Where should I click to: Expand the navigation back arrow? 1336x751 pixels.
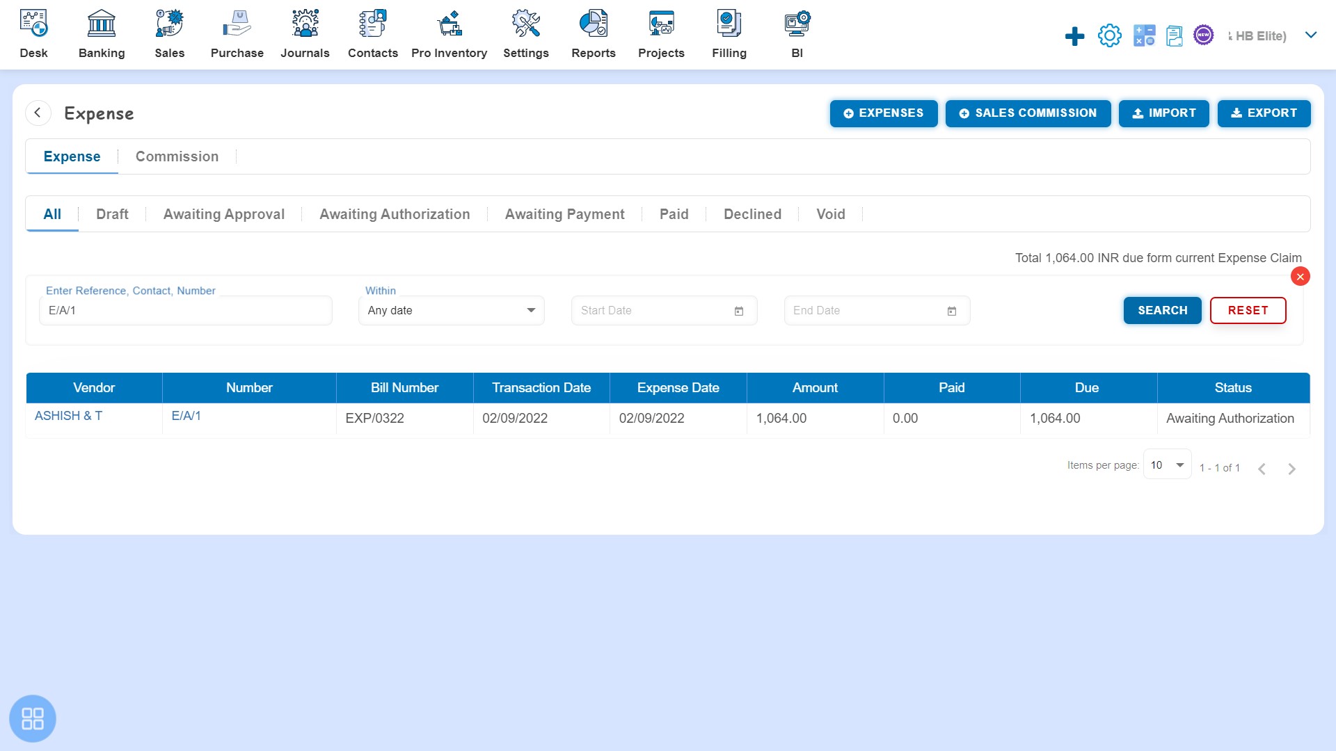click(x=37, y=112)
